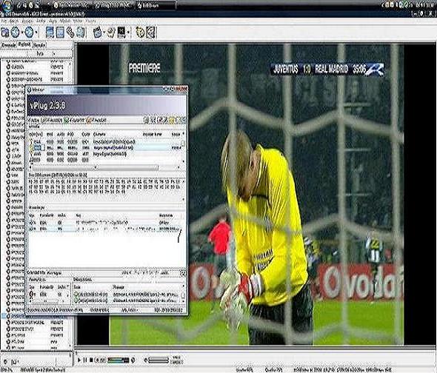Click the blue window-frame toolbar icon next to the monitor
The width and height of the screenshot is (437, 373).
pyautogui.click(x=60, y=33)
